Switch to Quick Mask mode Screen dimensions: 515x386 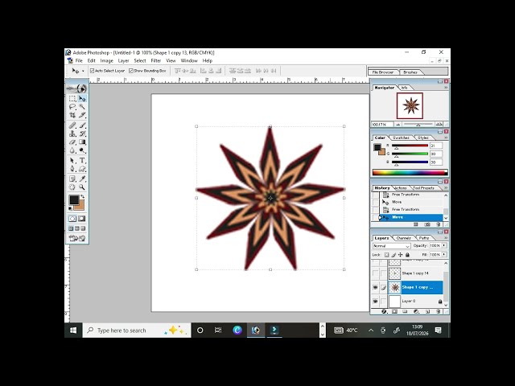pyautogui.click(x=82, y=219)
